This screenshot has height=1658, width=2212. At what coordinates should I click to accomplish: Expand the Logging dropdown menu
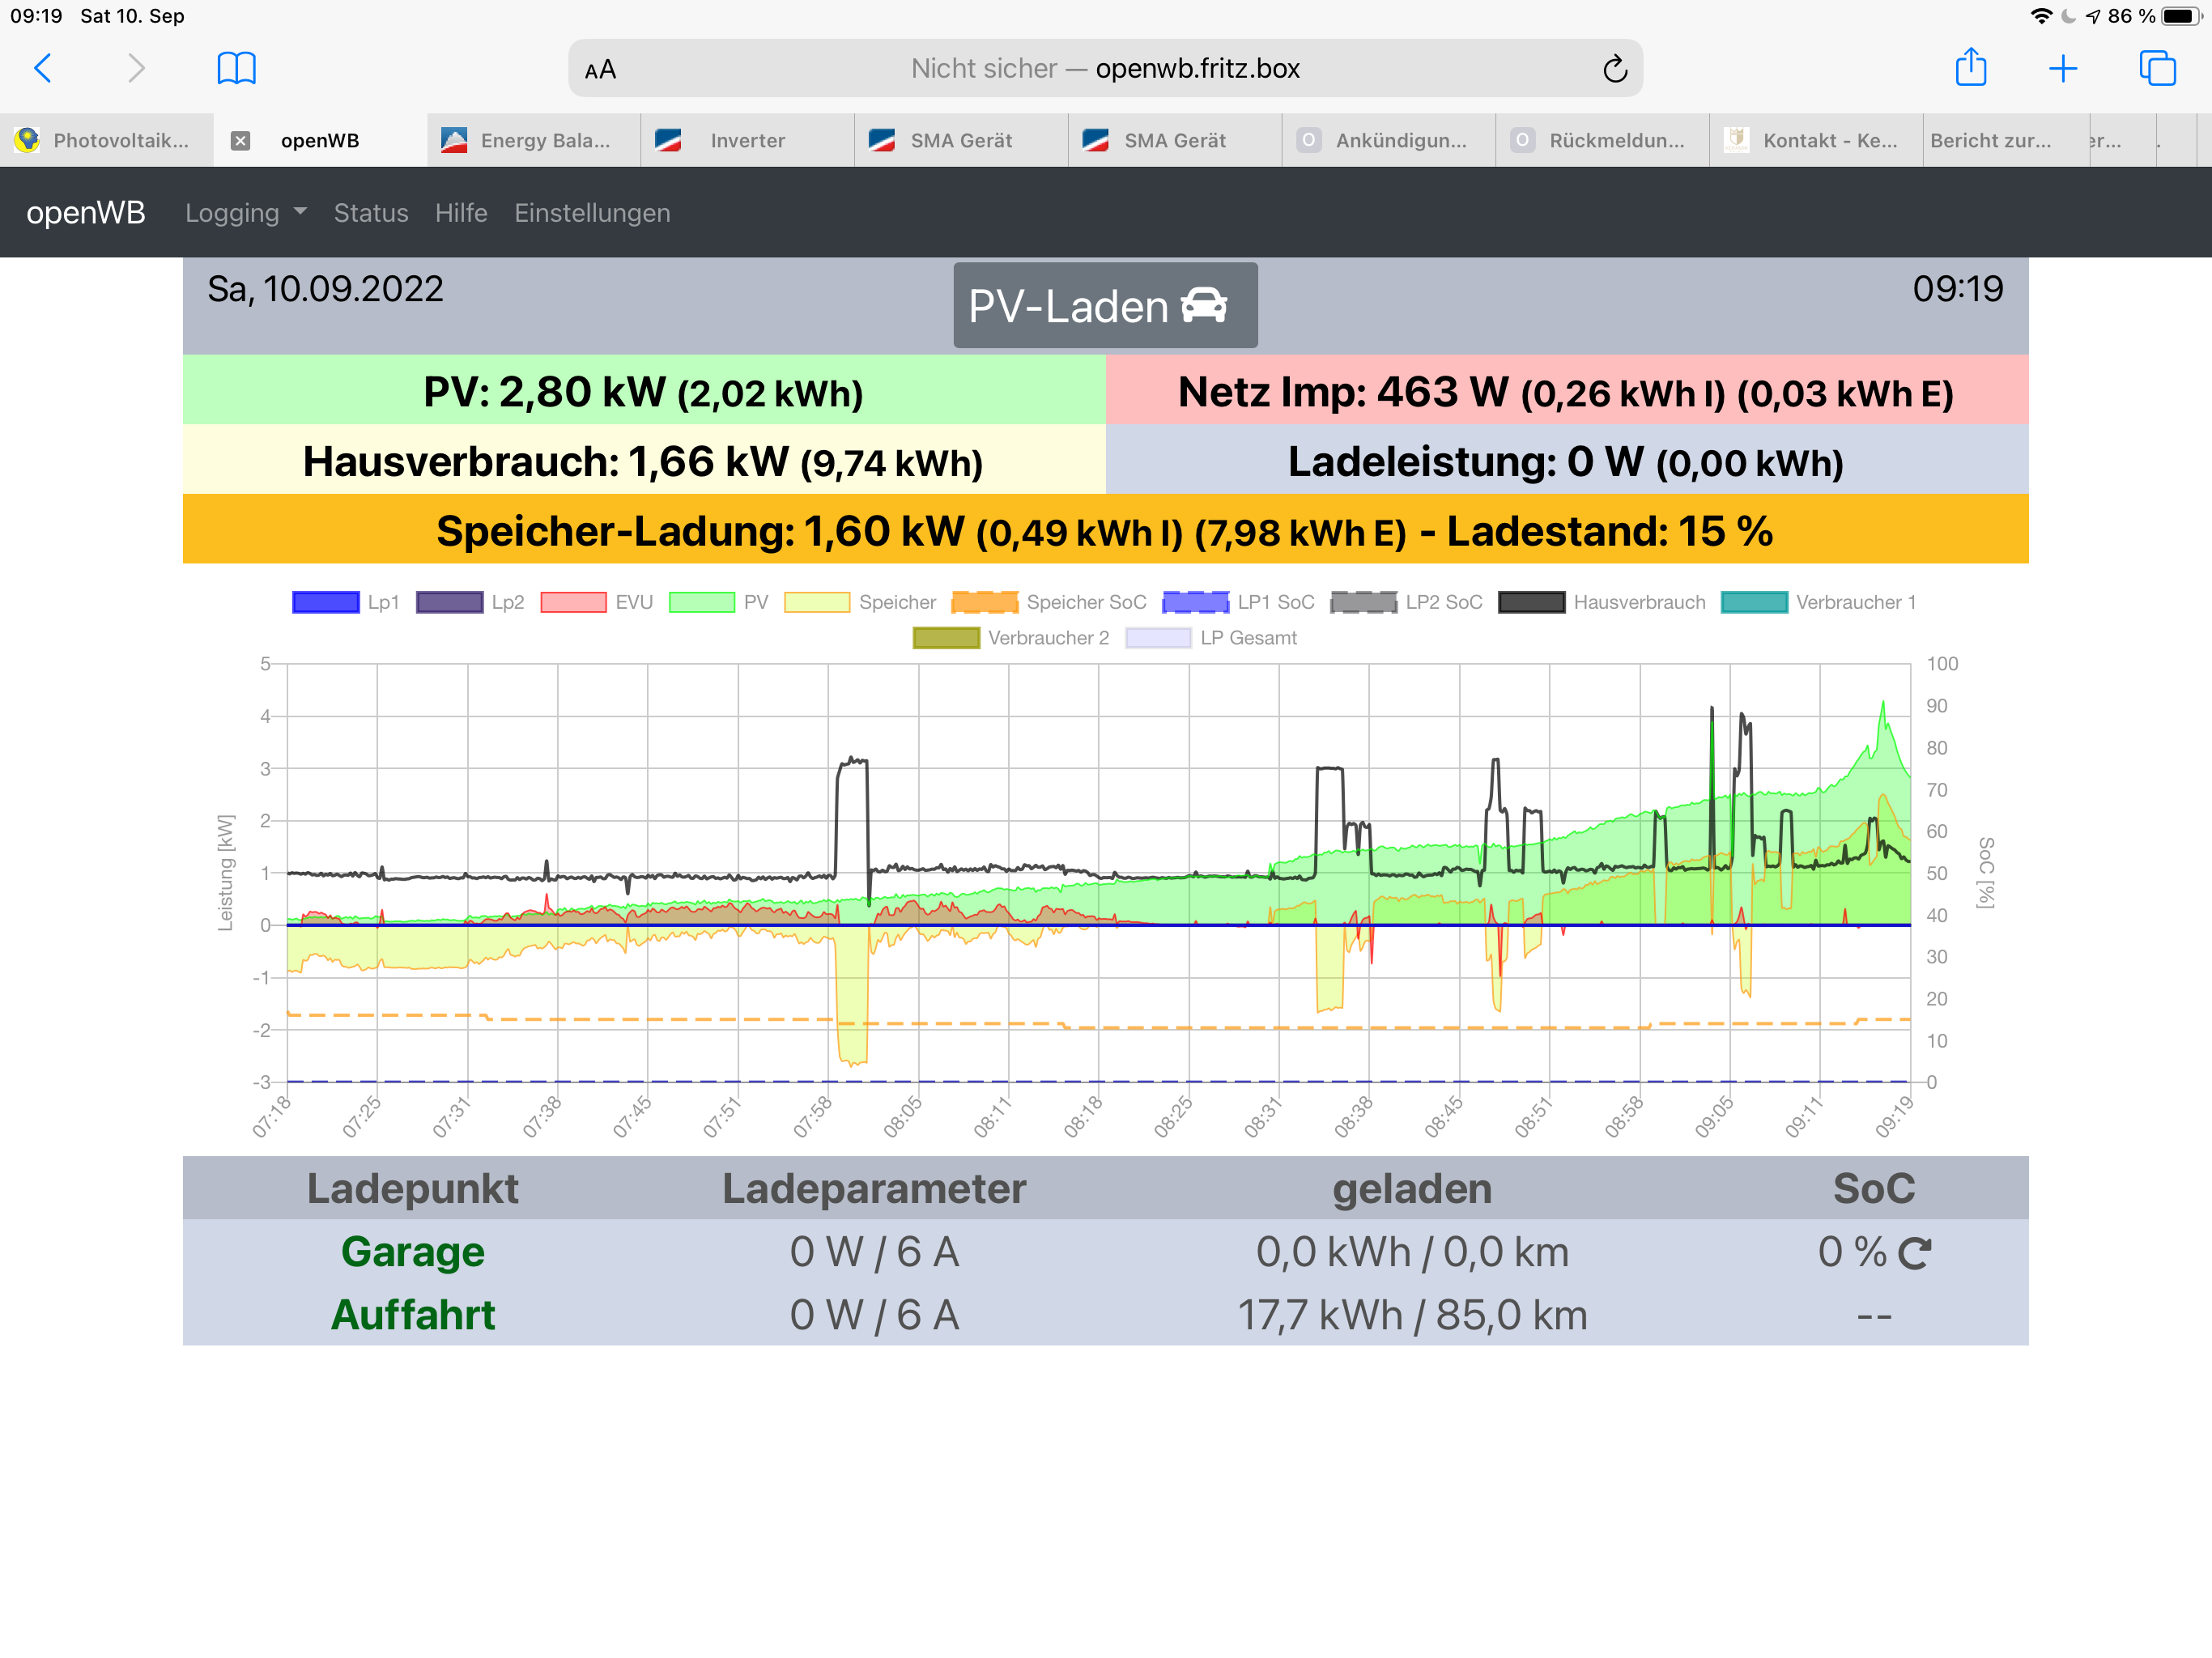tap(245, 213)
